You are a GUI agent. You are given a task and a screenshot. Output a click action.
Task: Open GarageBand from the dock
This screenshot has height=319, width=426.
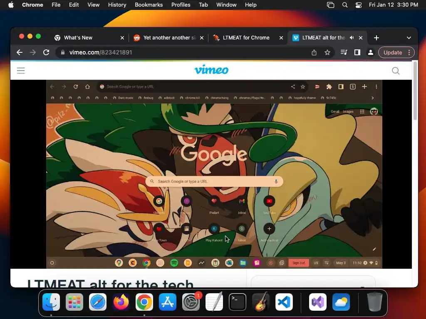tap(261, 302)
